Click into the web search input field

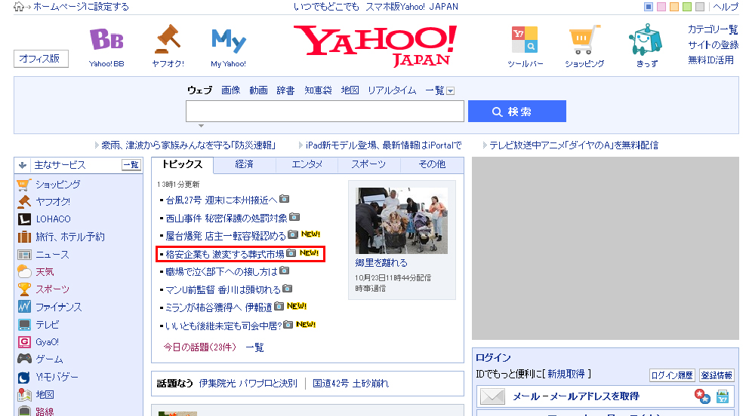tap(325, 111)
